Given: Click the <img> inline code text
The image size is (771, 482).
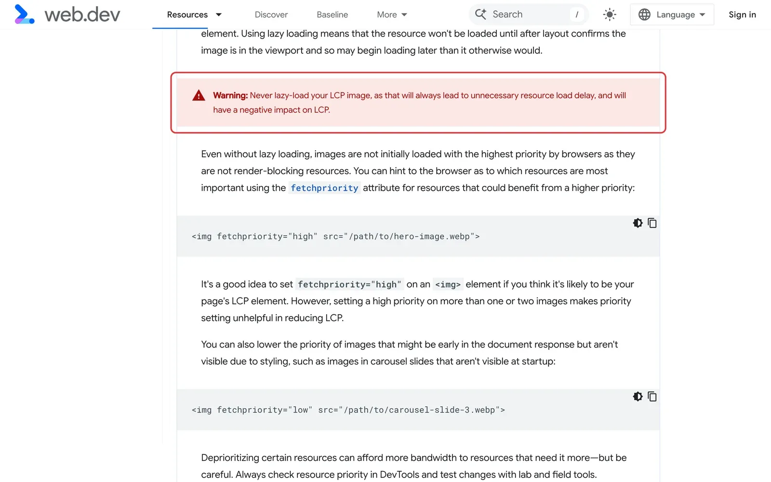Looking at the screenshot, I should pyautogui.click(x=448, y=284).
